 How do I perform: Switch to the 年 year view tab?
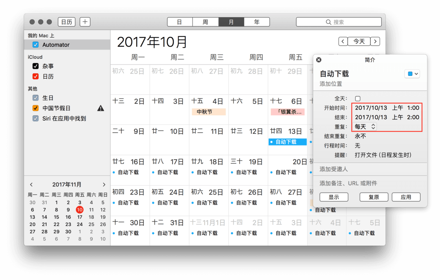coord(257,22)
